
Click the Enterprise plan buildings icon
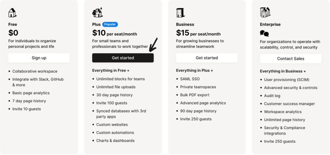[x=265, y=12]
